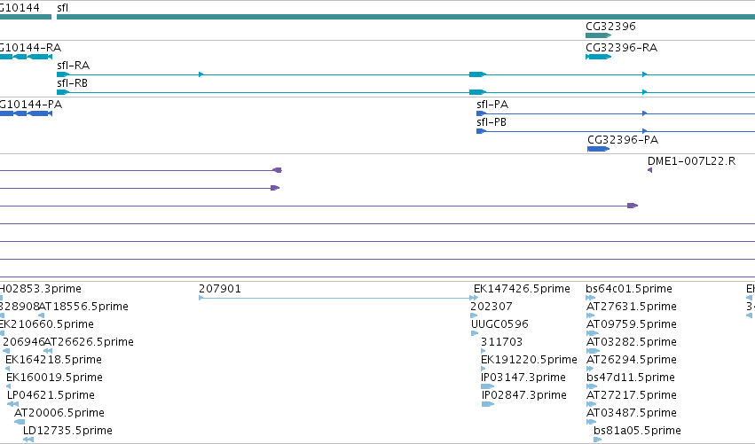Click the second purple line's end arrow
The height and width of the screenshot is (444, 755).
coord(275,188)
